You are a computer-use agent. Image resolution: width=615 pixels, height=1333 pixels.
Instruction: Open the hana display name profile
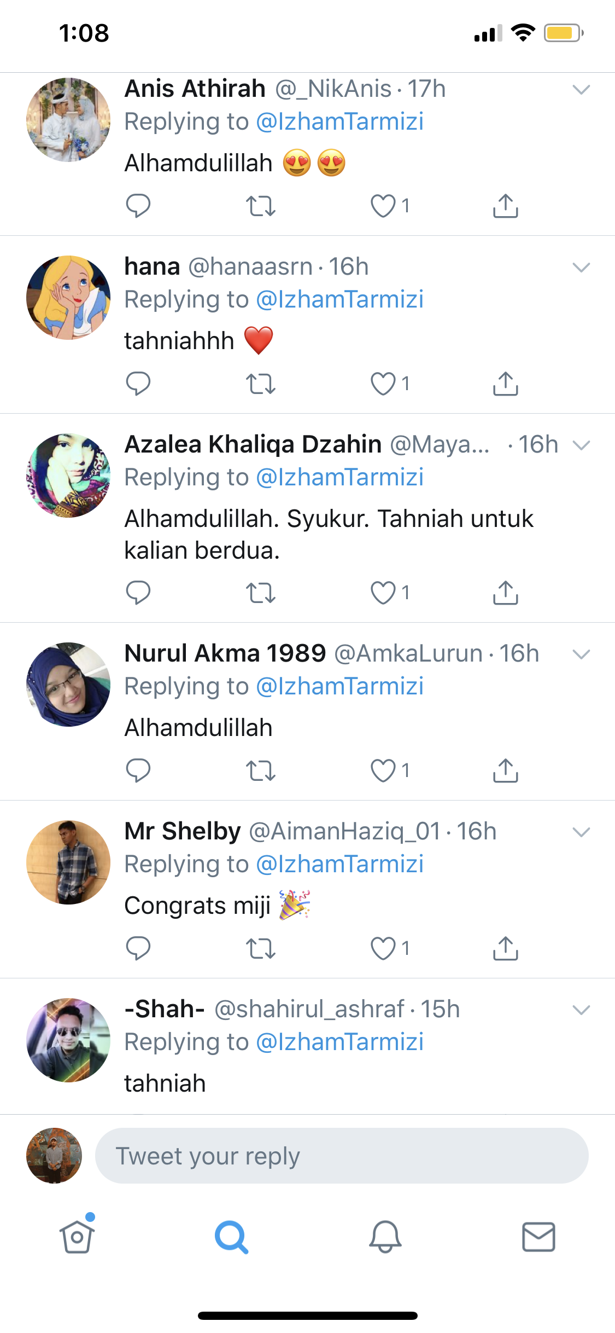(x=152, y=267)
